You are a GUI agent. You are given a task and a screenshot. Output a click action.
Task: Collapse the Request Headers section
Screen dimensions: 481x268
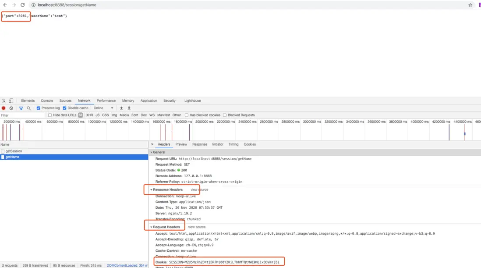(151, 227)
